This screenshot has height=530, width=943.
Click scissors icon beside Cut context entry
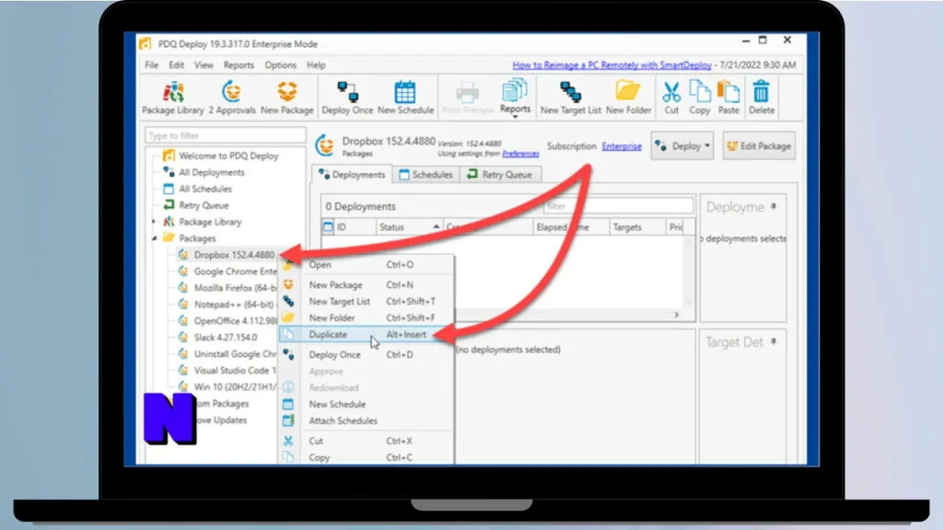(288, 441)
